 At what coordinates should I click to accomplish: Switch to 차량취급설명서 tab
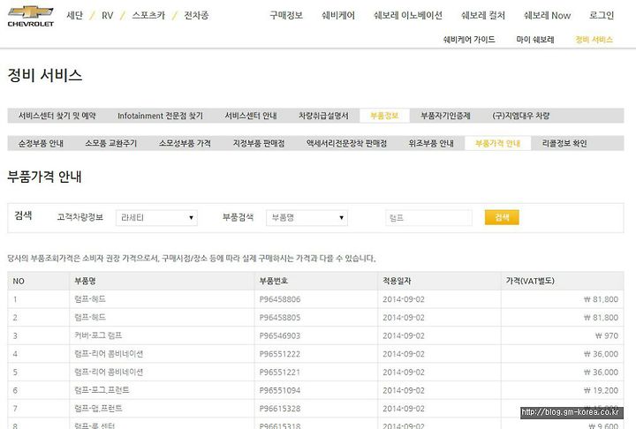323,116
